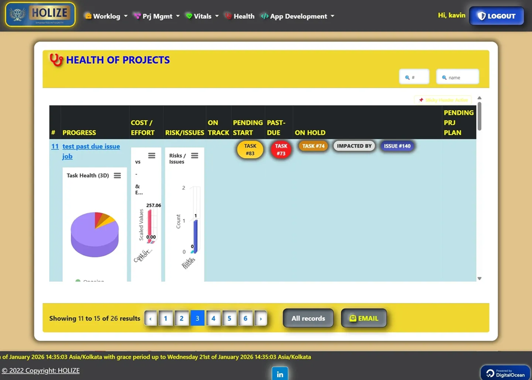Screen dimensions: 532x380
Task: Click the LOGOUT button
Action: tap(497, 16)
